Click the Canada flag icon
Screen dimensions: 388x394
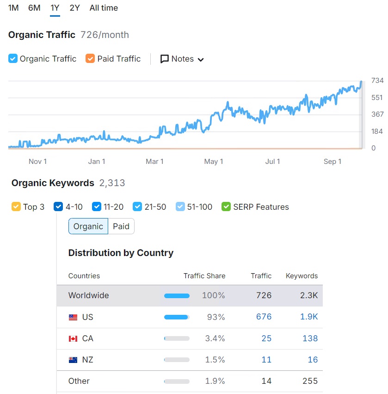tap(73, 339)
